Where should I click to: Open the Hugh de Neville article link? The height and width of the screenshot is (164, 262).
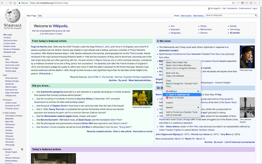[x=39, y=47]
